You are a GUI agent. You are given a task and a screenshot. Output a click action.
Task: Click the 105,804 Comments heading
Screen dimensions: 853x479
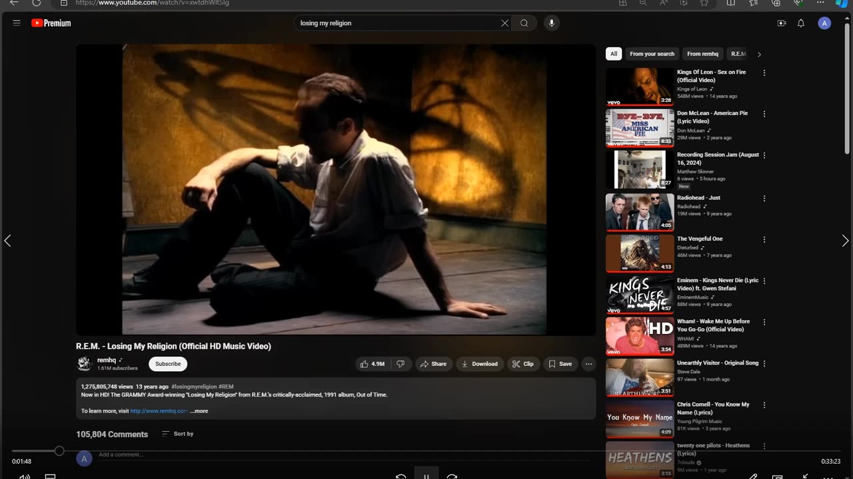(112, 434)
